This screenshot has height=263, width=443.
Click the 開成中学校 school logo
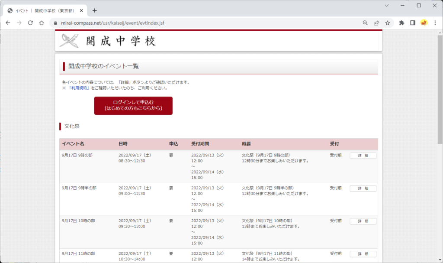108,41
